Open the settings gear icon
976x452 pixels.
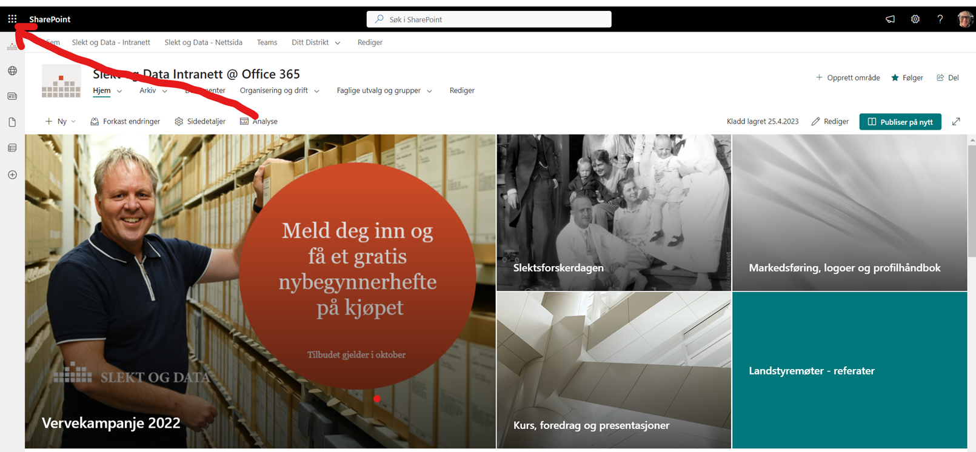coord(915,19)
